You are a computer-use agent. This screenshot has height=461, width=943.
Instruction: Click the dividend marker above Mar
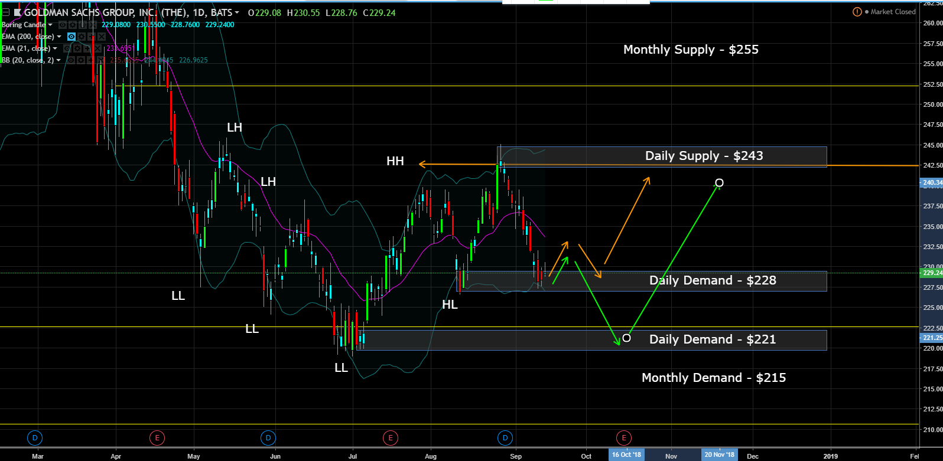(35, 438)
